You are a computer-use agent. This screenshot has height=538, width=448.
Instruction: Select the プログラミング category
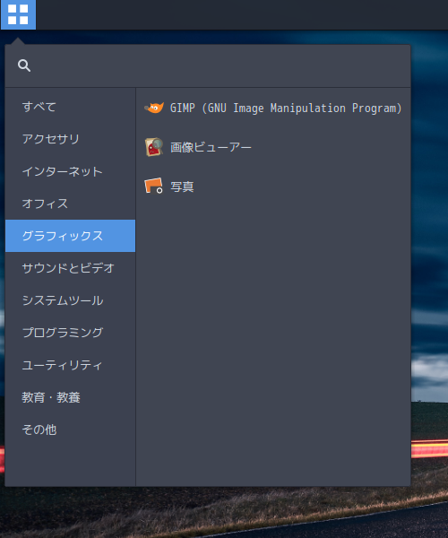[x=70, y=333]
